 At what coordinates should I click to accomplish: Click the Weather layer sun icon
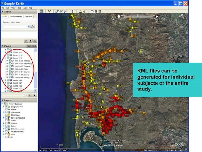tap(9, 123)
